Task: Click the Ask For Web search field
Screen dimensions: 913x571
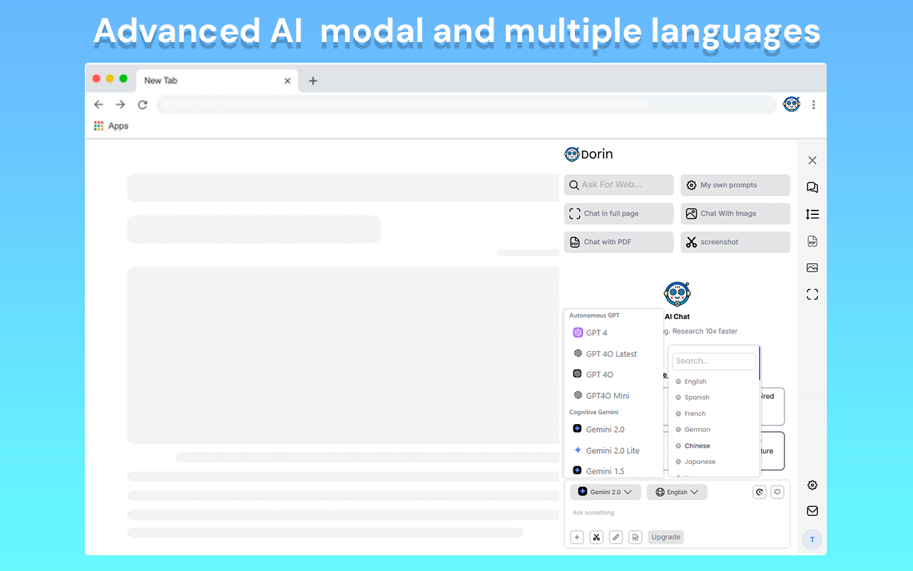Action: [x=618, y=185]
